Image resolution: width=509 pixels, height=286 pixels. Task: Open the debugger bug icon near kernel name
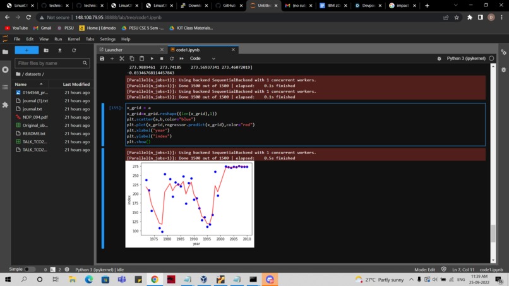(x=439, y=59)
